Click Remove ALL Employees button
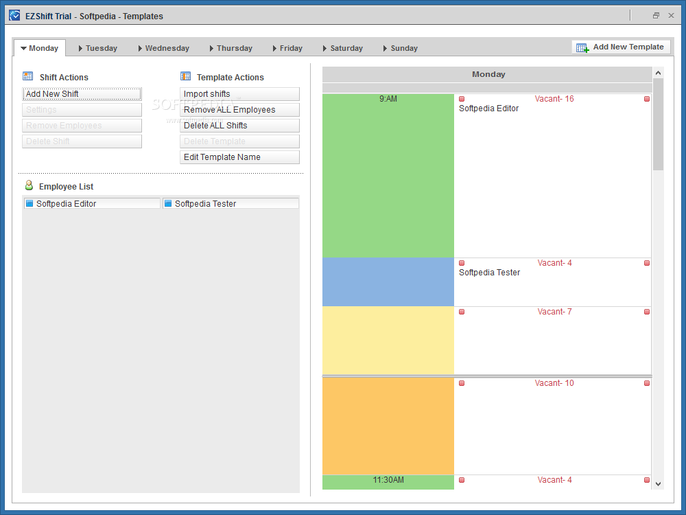The width and height of the screenshot is (686, 515). 239,109
